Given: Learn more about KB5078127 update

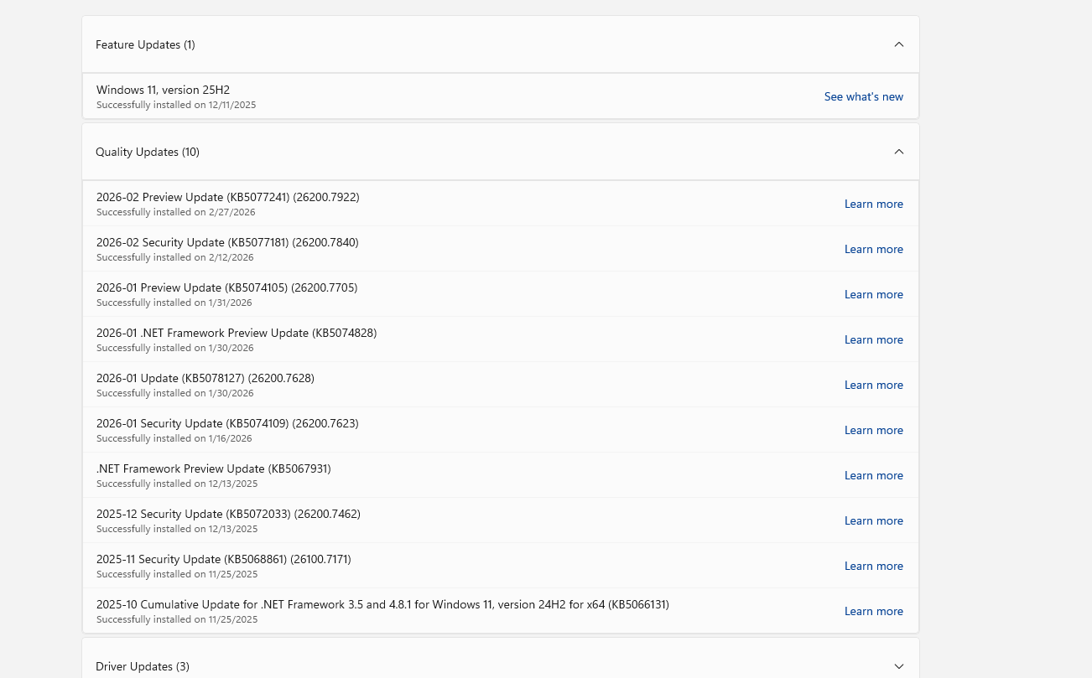Looking at the screenshot, I should pyautogui.click(x=874, y=385).
